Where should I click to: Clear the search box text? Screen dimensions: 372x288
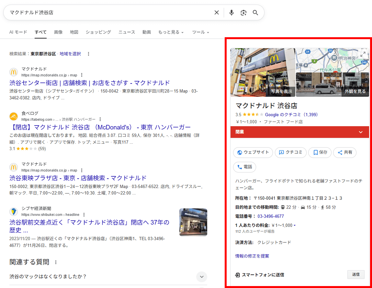[x=217, y=13]
